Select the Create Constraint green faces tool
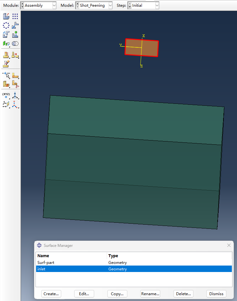The image size is (237, 301). coord(6,44)
